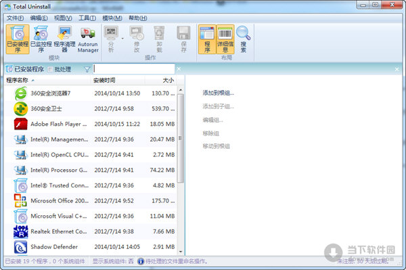Click the Microsoft Visual C+... icon

tap(21, 216)
